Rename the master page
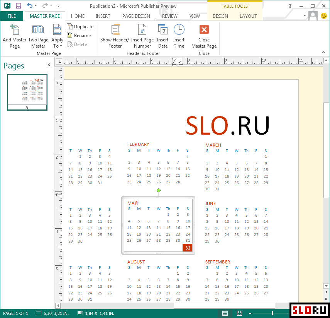 (79, 36)
